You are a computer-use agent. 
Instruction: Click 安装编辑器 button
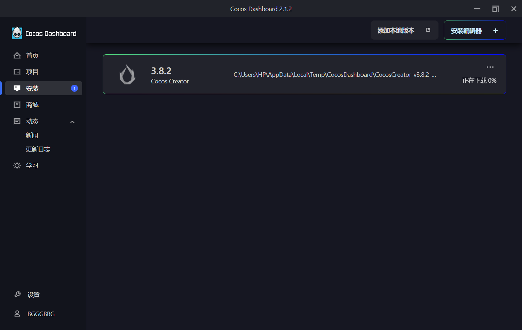[475, 30]
